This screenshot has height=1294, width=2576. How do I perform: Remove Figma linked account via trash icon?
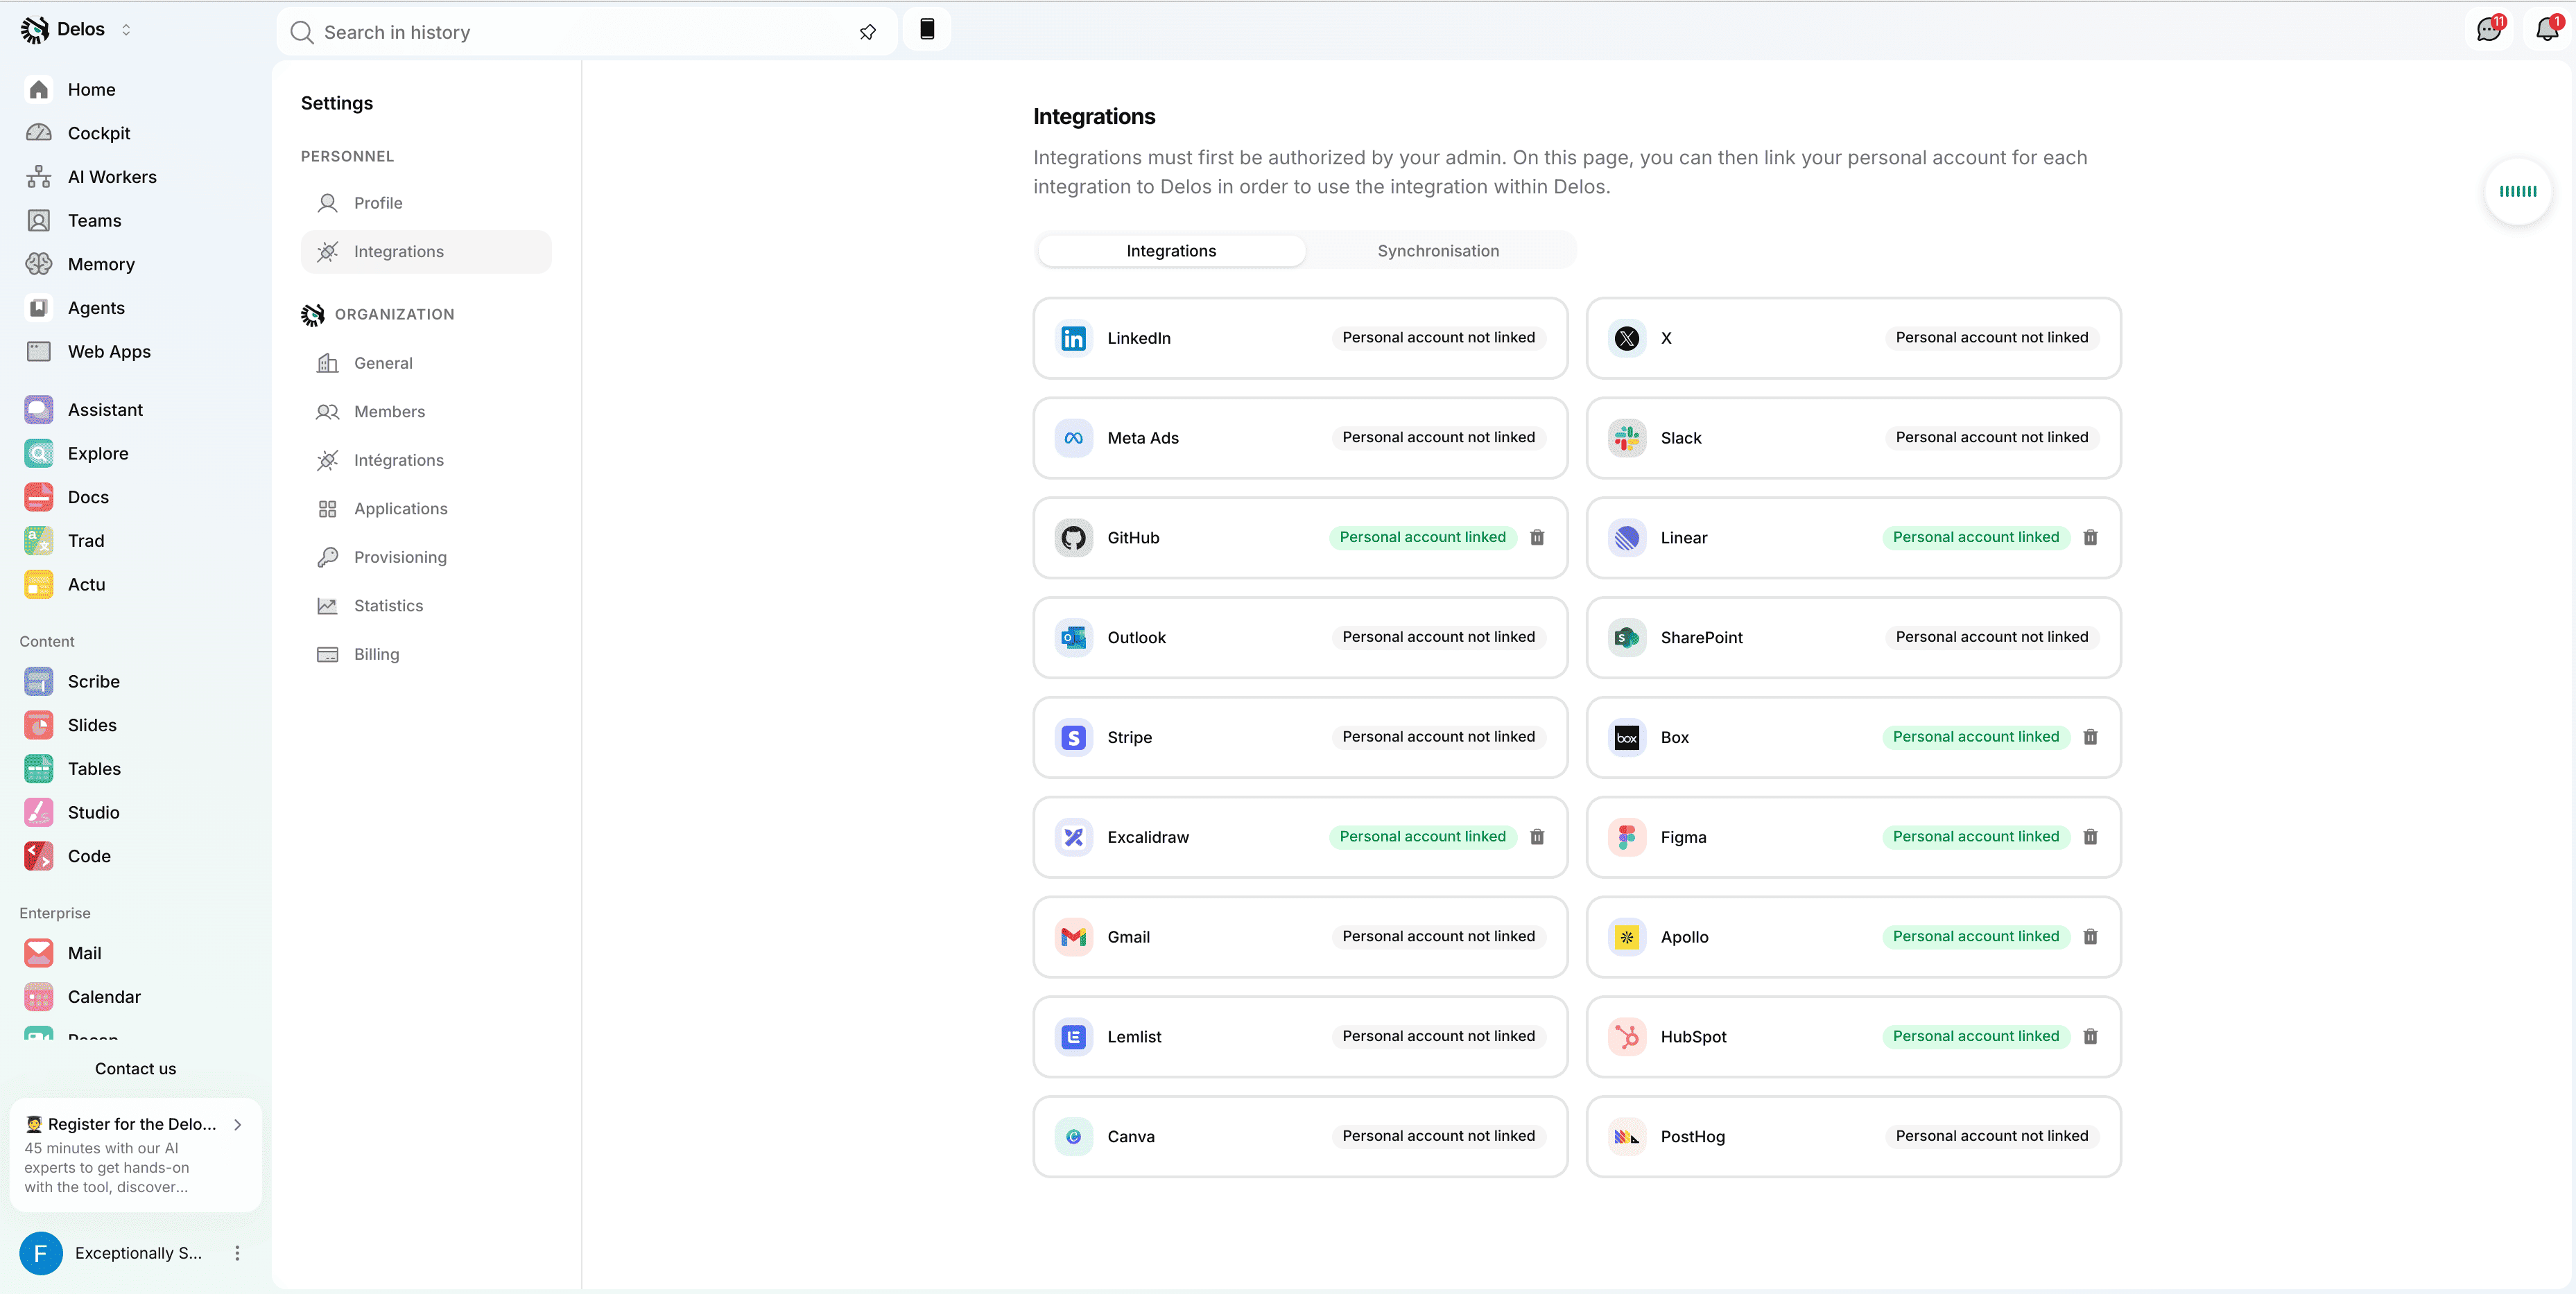(x=2090, y=837)
